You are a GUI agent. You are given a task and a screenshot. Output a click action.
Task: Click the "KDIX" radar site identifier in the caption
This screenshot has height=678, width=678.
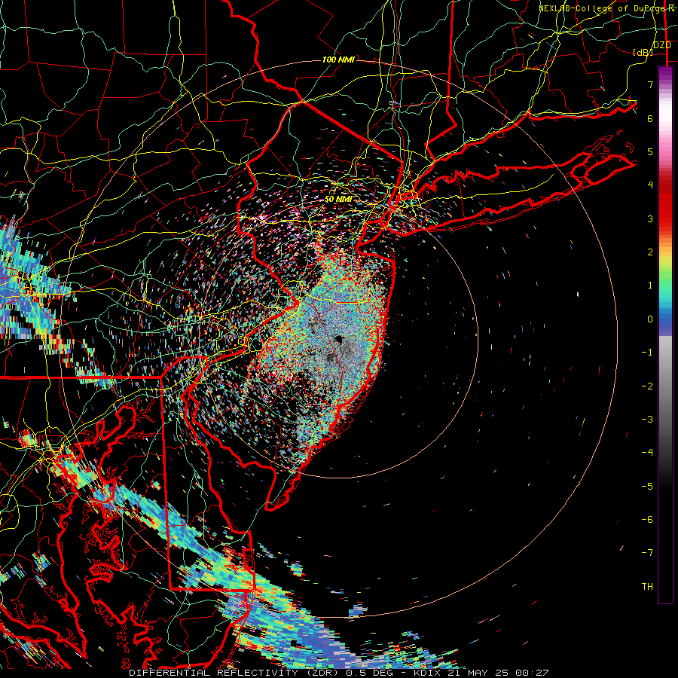pos(428,673)
